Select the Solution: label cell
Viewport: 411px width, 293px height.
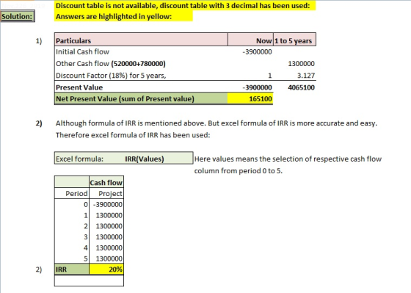pyautogui.click(x=18, y=16)
